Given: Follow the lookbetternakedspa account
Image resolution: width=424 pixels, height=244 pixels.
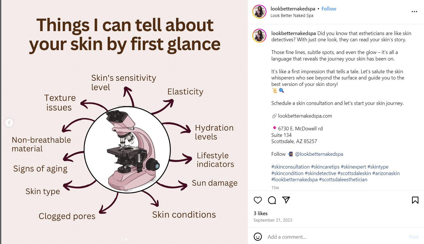Looking at the screenshot, I should coord(329,9).
